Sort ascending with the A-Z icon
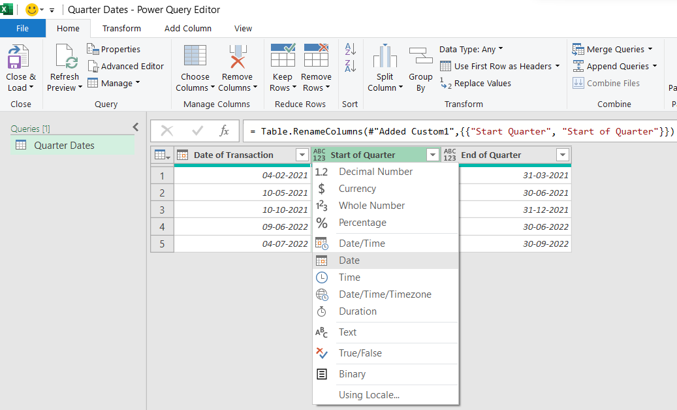Image resolution: width=677 pixels, height=410 pixels. pyautogui.click(x=350, y=49)
